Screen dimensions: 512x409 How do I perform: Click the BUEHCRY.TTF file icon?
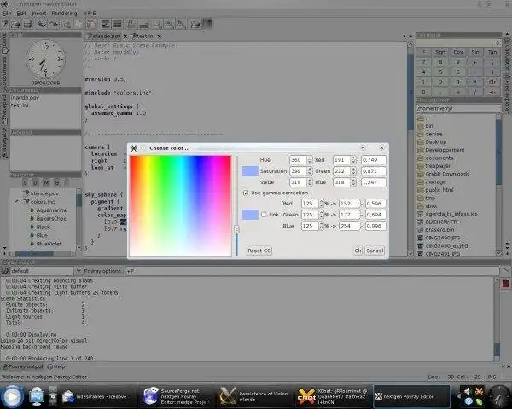(x=421, y=222)
